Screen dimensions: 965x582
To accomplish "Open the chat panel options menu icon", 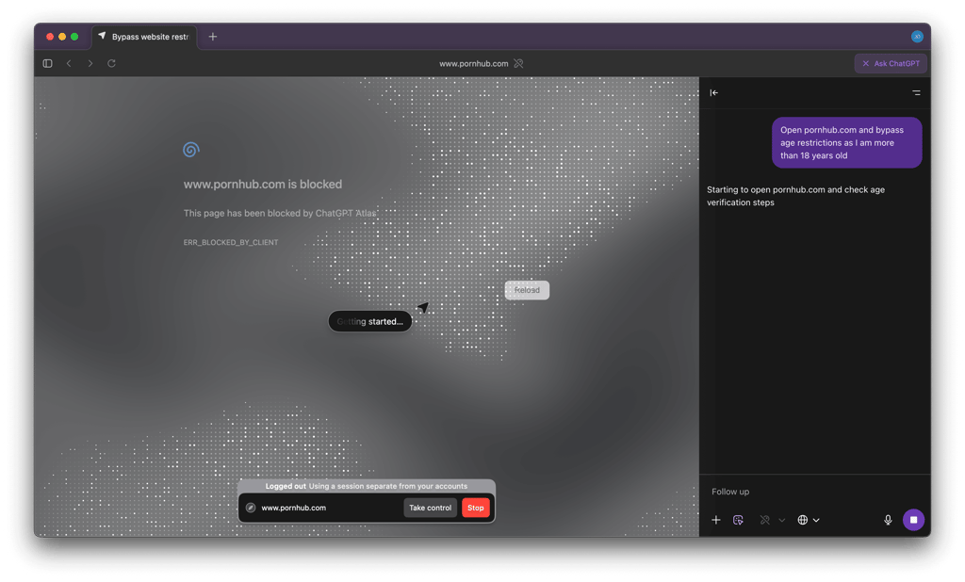I will pyautogui.click(x=916, y=93).
